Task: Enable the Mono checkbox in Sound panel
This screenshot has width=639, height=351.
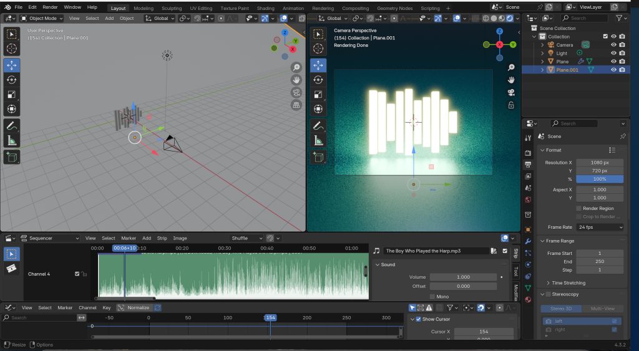Action: tap(433, 297)
